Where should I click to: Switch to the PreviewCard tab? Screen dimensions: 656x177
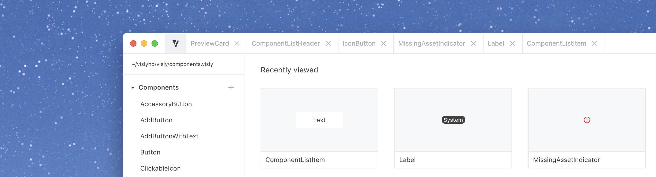pos(210,43)
